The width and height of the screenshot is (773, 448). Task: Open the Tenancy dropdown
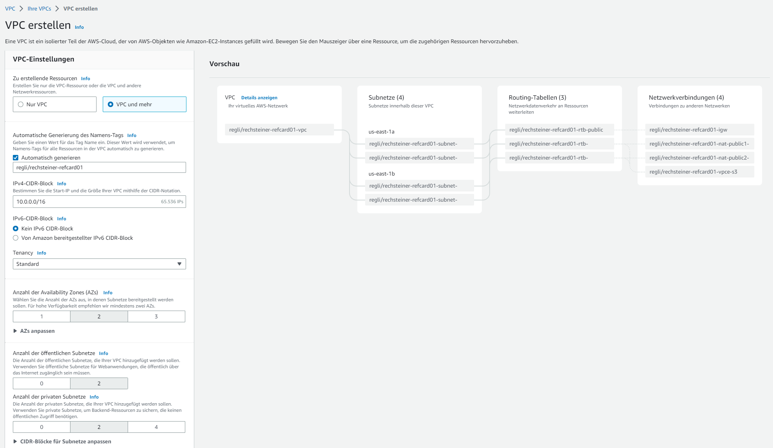click(x=99, y=264)
